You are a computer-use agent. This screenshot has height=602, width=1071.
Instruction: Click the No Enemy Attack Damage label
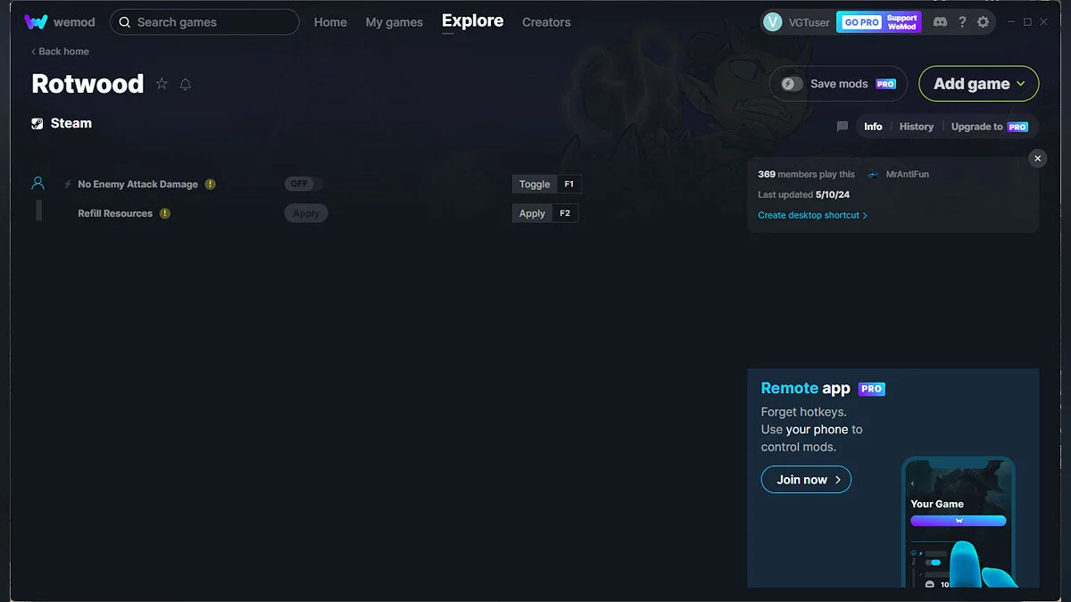pos(137,185)
